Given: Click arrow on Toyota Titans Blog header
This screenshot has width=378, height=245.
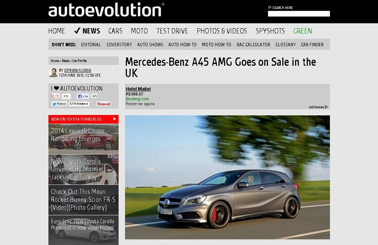Looking at the screenshot, I should click(x=114, y=119).
